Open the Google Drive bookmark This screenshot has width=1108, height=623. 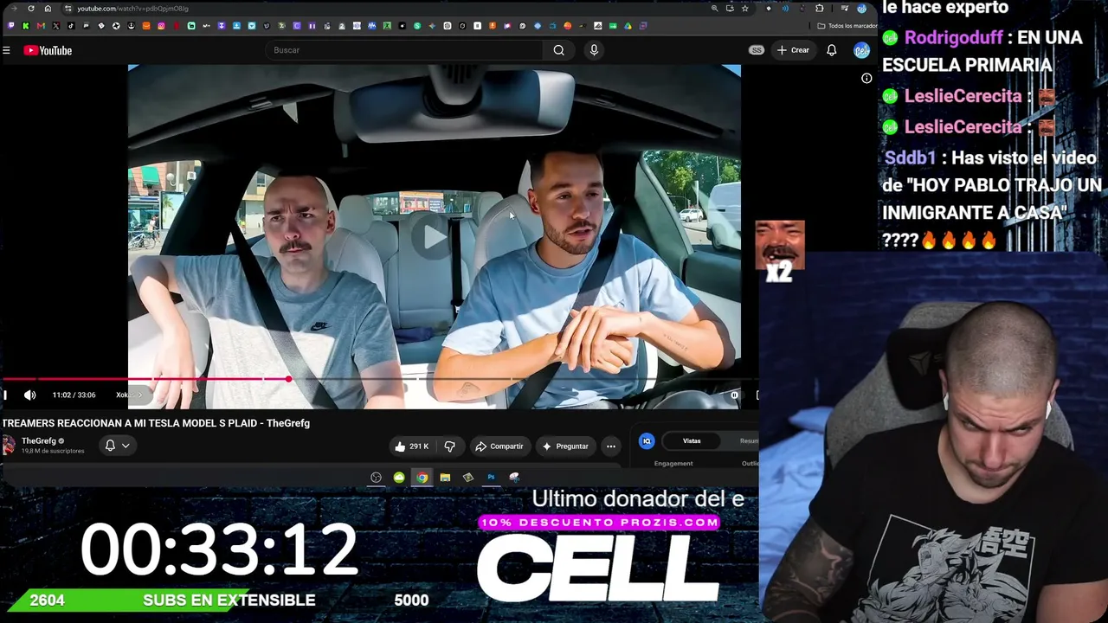tap(628, 26)
